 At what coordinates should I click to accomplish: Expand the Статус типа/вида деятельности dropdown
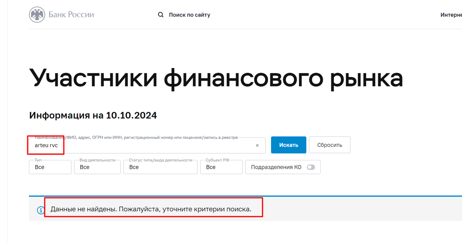tap(161, 167)
